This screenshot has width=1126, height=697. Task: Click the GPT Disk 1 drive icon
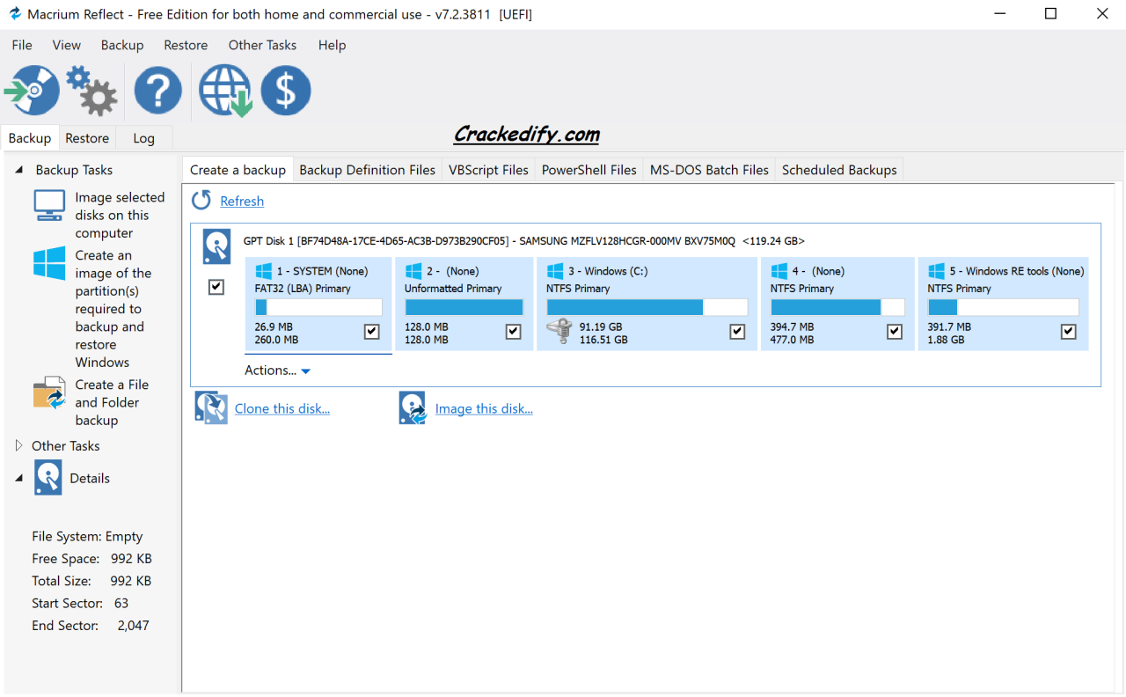(x=216, y=247)
